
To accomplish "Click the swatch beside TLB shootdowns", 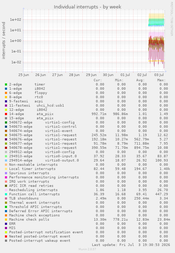I will tap(6, 198).
